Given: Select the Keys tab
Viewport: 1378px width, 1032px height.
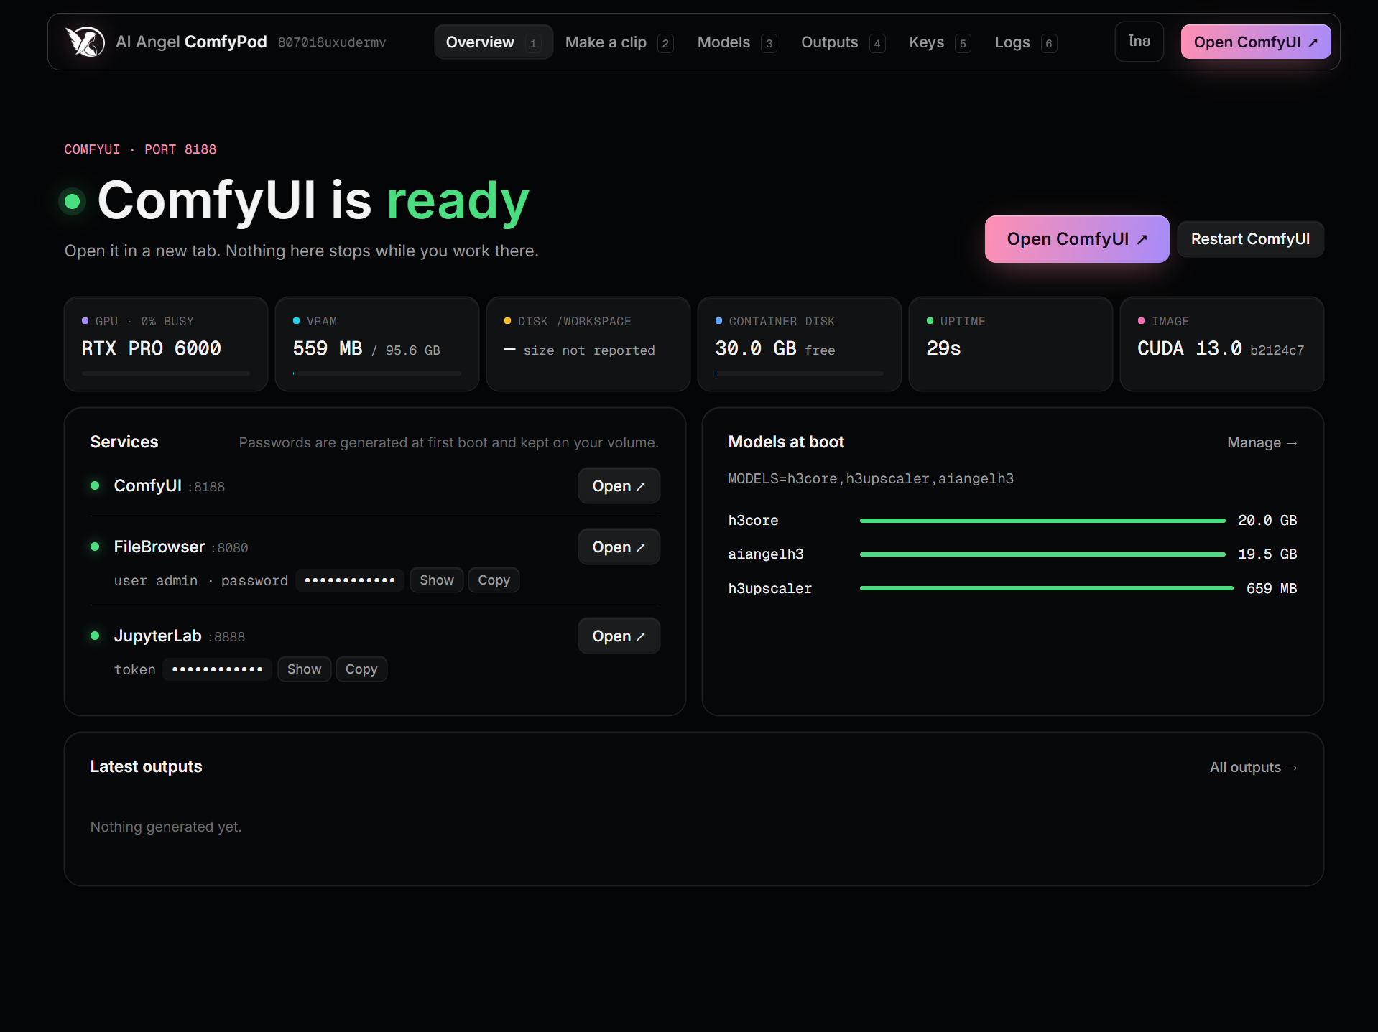Looking at the screenshot, I should point(939,42).
